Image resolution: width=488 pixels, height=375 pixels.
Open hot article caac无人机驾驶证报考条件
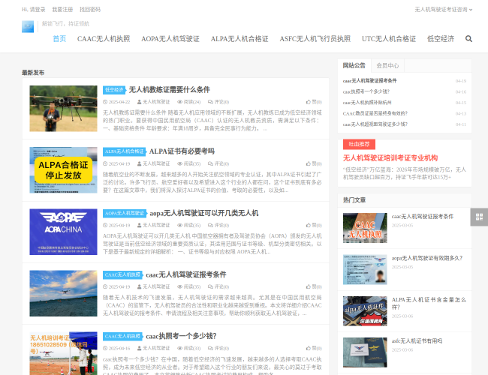click(423, 217)
